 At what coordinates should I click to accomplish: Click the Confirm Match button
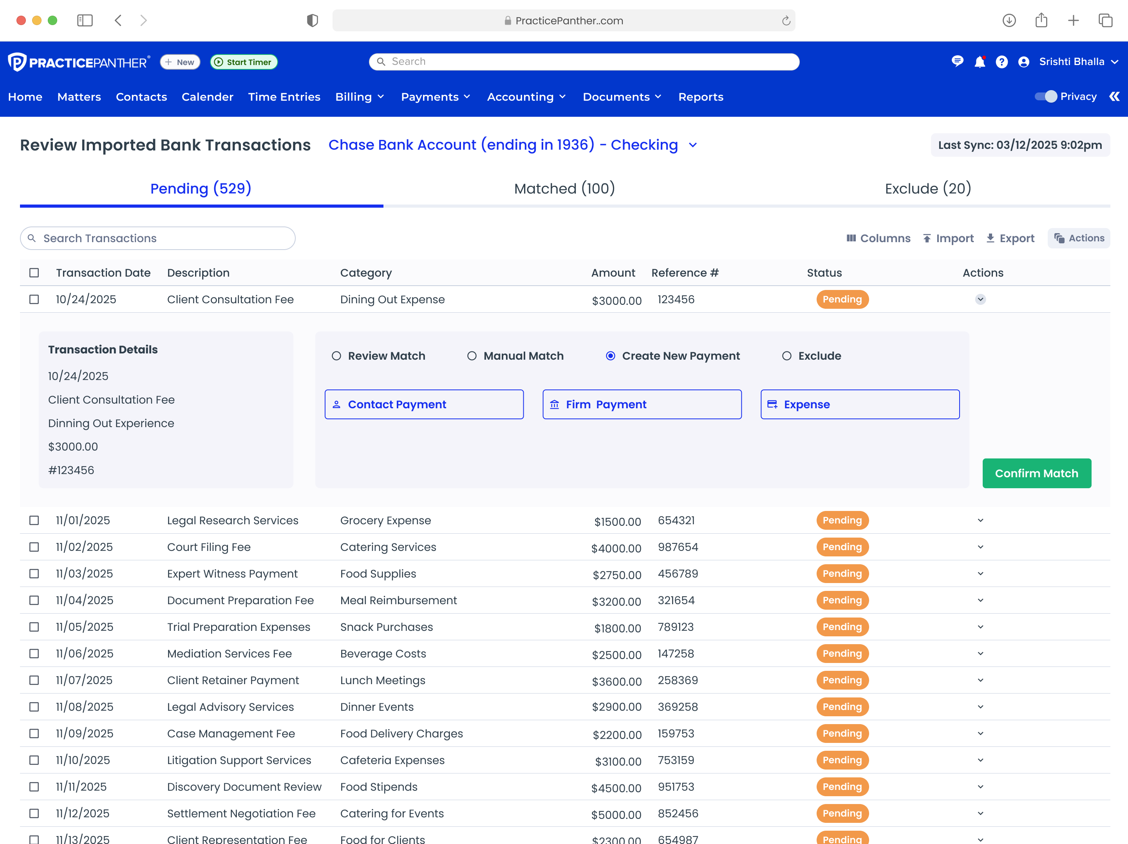(x=1037, y=473)
